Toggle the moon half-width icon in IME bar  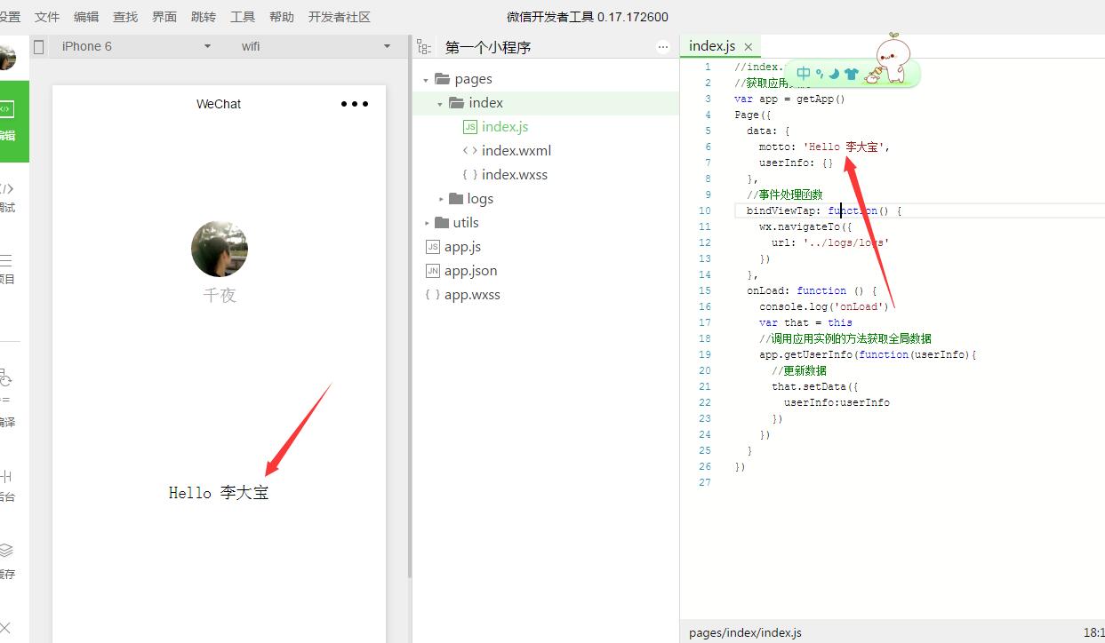click(x=834, y=75)
